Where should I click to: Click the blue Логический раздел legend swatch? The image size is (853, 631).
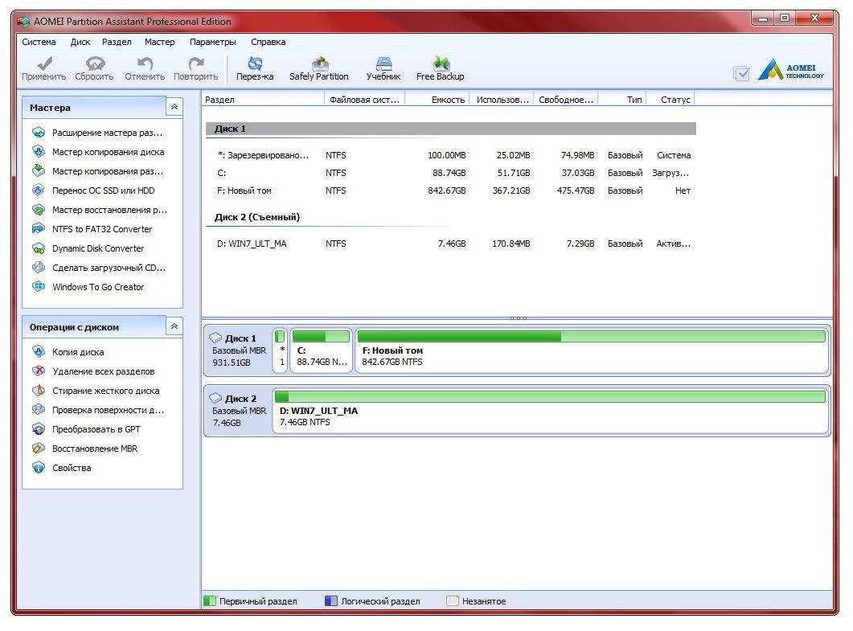pos(331,601)
